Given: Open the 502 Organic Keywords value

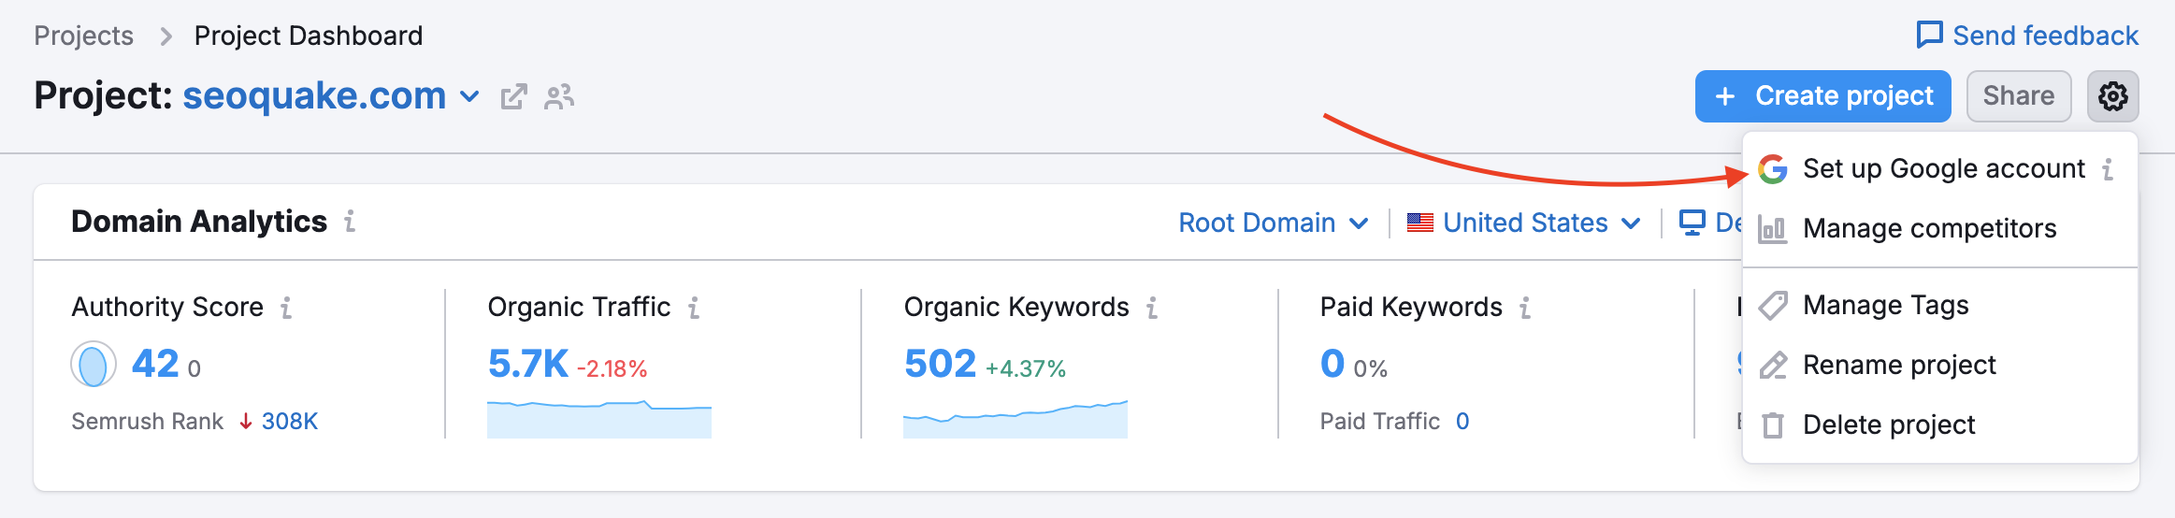Looking at the screenshot, I should [940, 364].
